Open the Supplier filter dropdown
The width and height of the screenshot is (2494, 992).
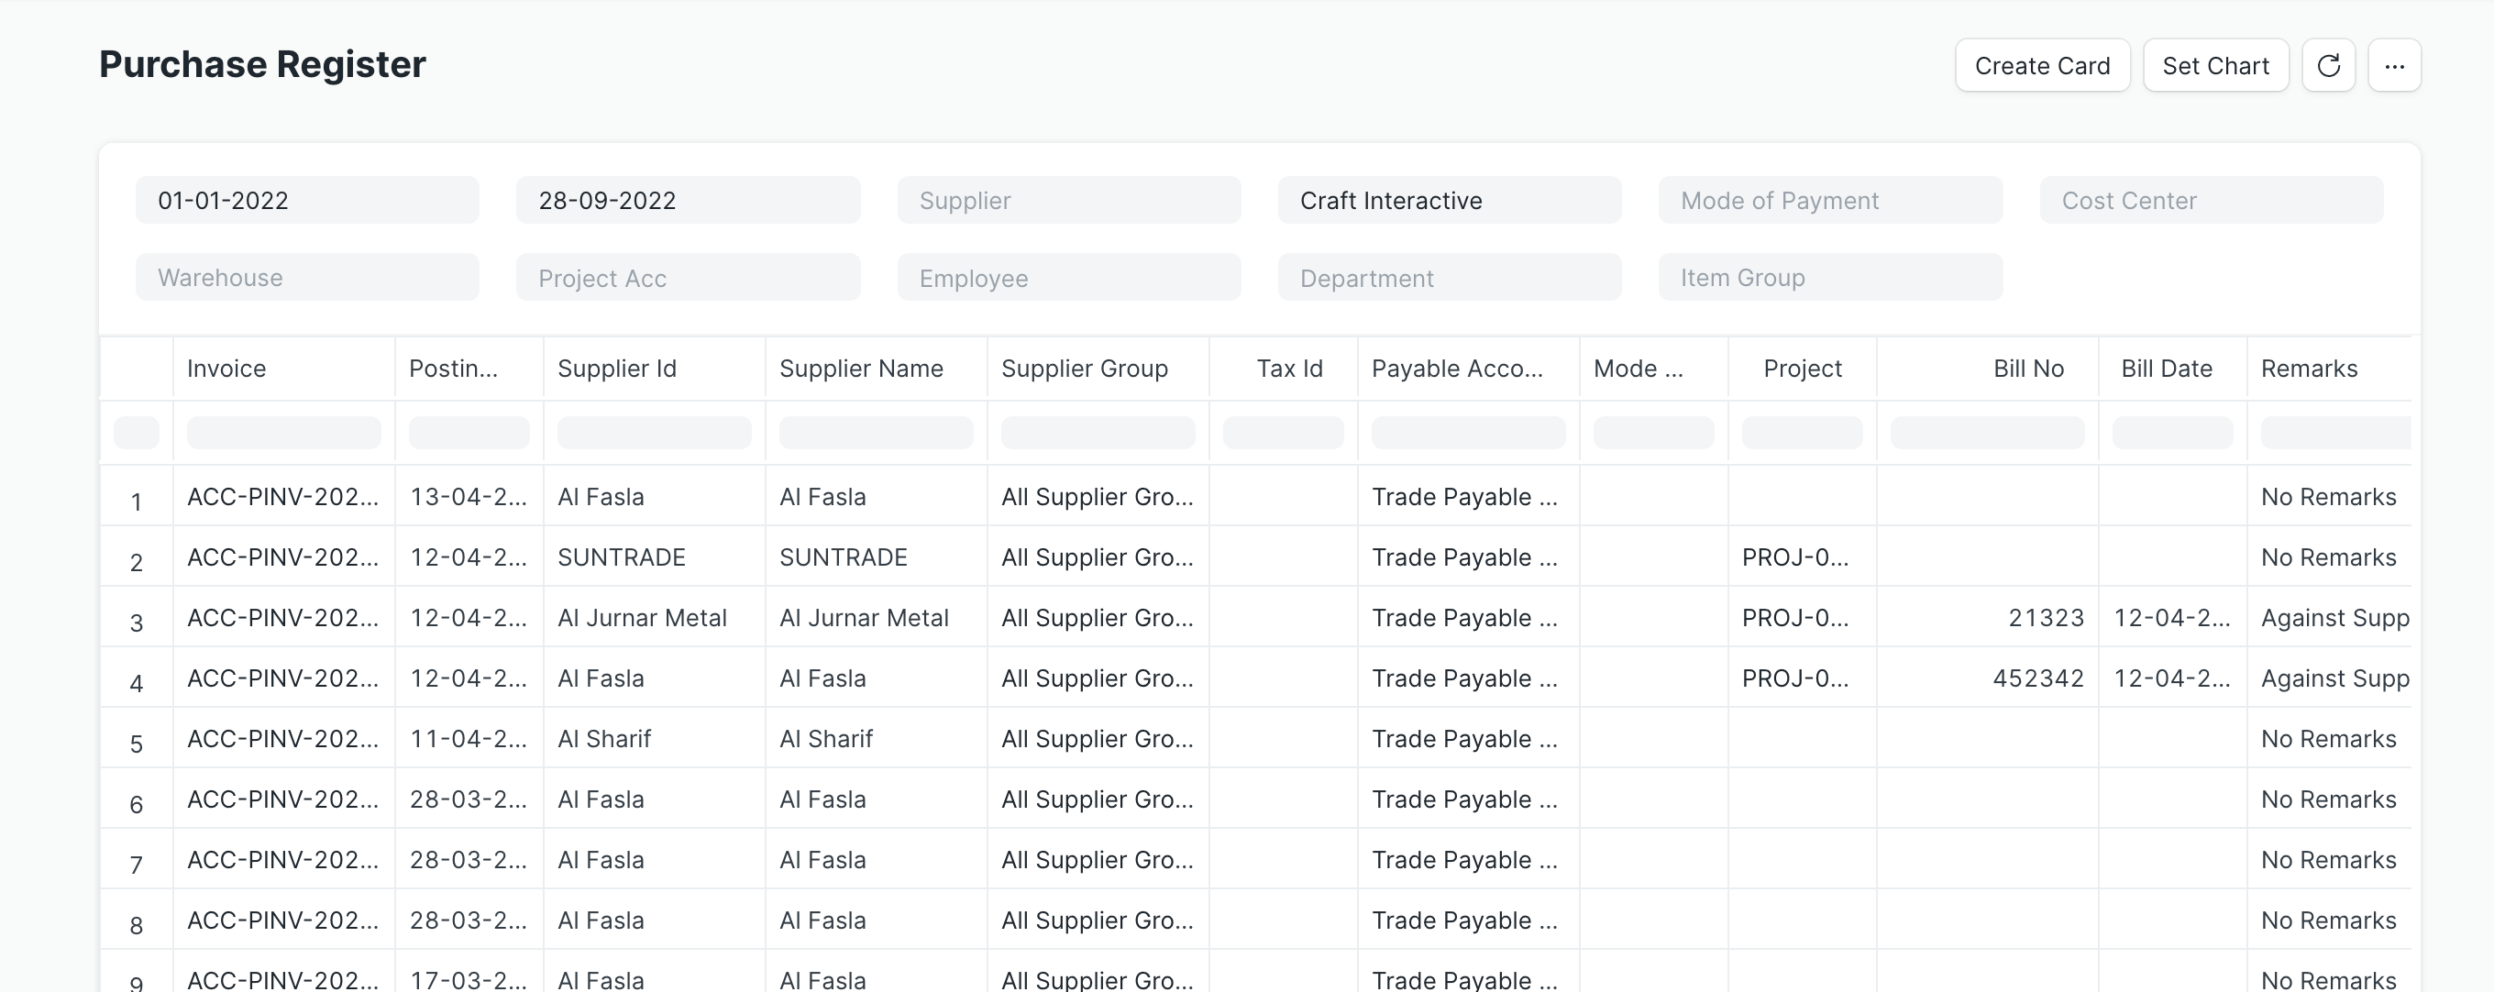[x=1068, y=201]
